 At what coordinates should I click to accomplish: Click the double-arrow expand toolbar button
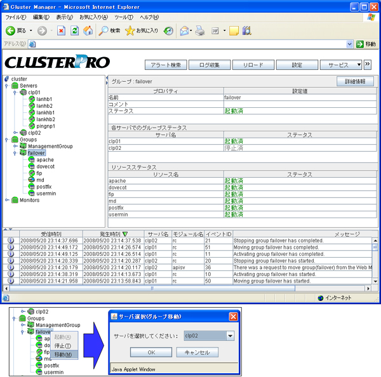pyautogui.click(x=367, y=64)
